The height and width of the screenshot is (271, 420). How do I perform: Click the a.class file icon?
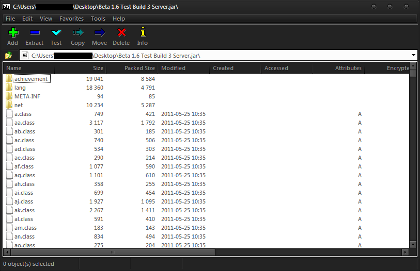[10, 113]
